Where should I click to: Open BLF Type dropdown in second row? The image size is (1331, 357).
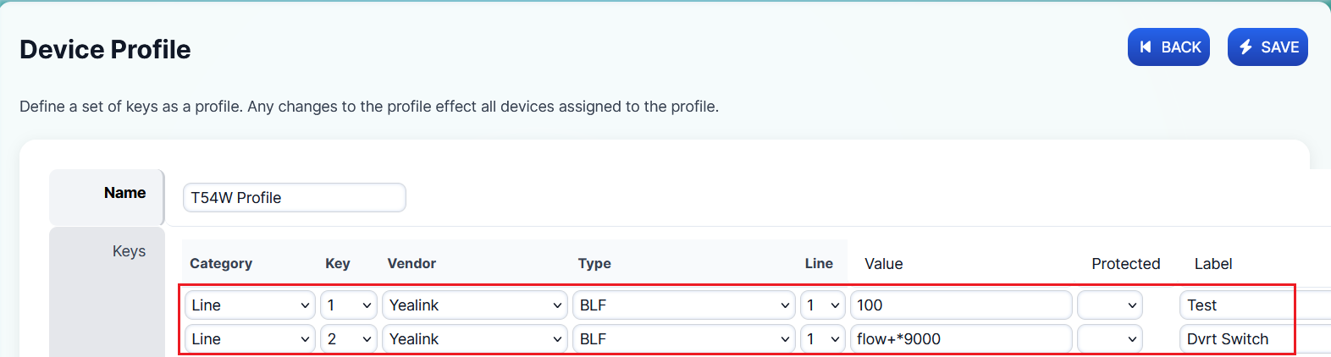pyautogui.click(x=684, y=339)
